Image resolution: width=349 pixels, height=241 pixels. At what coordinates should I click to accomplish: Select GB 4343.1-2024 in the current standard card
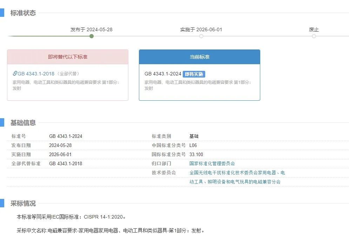[x=163, y=74]
